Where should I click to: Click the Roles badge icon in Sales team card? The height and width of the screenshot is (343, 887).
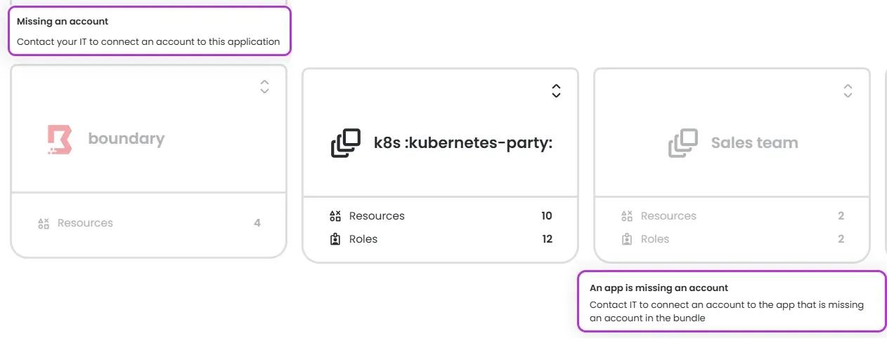(x=627, y=239)
